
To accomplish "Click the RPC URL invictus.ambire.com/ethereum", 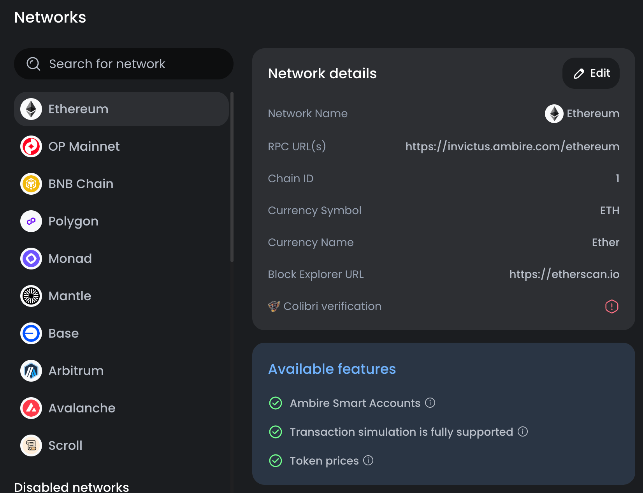I will (512, 146).
